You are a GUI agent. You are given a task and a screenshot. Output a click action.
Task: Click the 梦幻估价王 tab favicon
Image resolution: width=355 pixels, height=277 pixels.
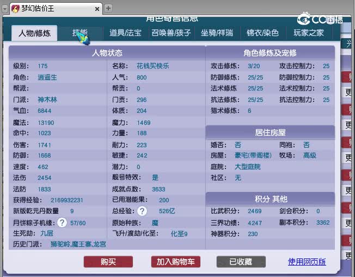[x=15, y=9]
